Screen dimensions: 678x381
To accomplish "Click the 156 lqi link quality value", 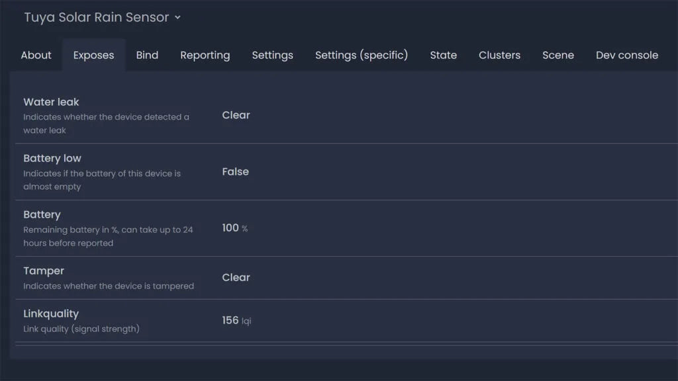I will [236, 321].
